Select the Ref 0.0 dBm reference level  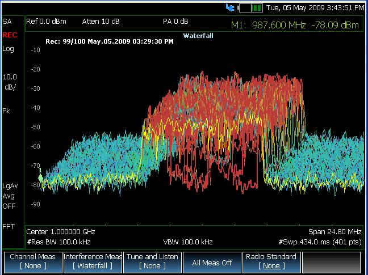pos(47,22)
